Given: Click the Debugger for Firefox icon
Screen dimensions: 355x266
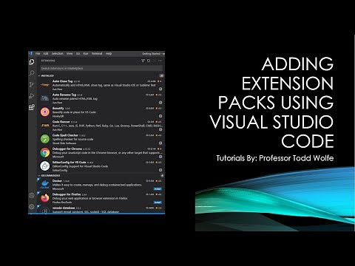Looking at the screenshot, I should point(45,198).
